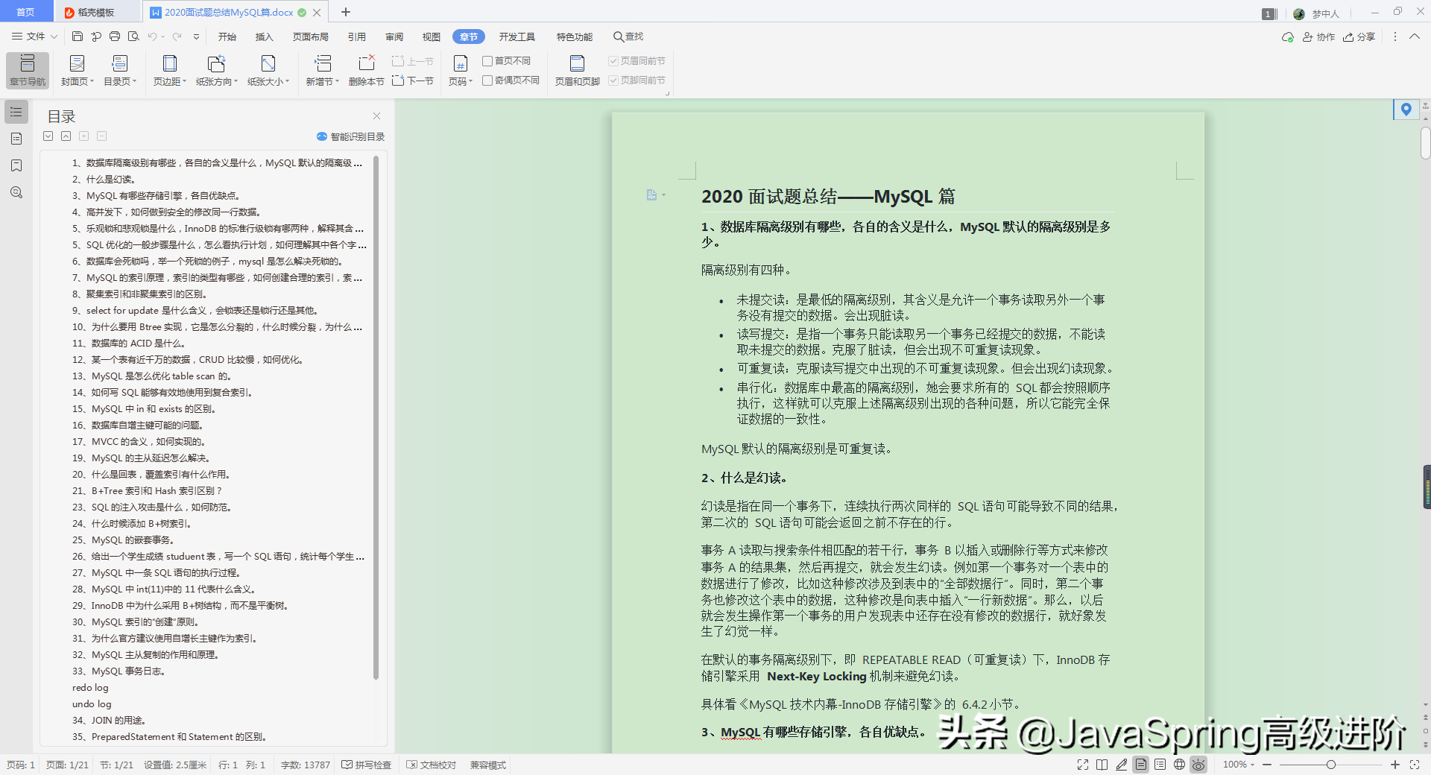
Task: Click the undo arrow icon
Action: (x=152, y=37)
